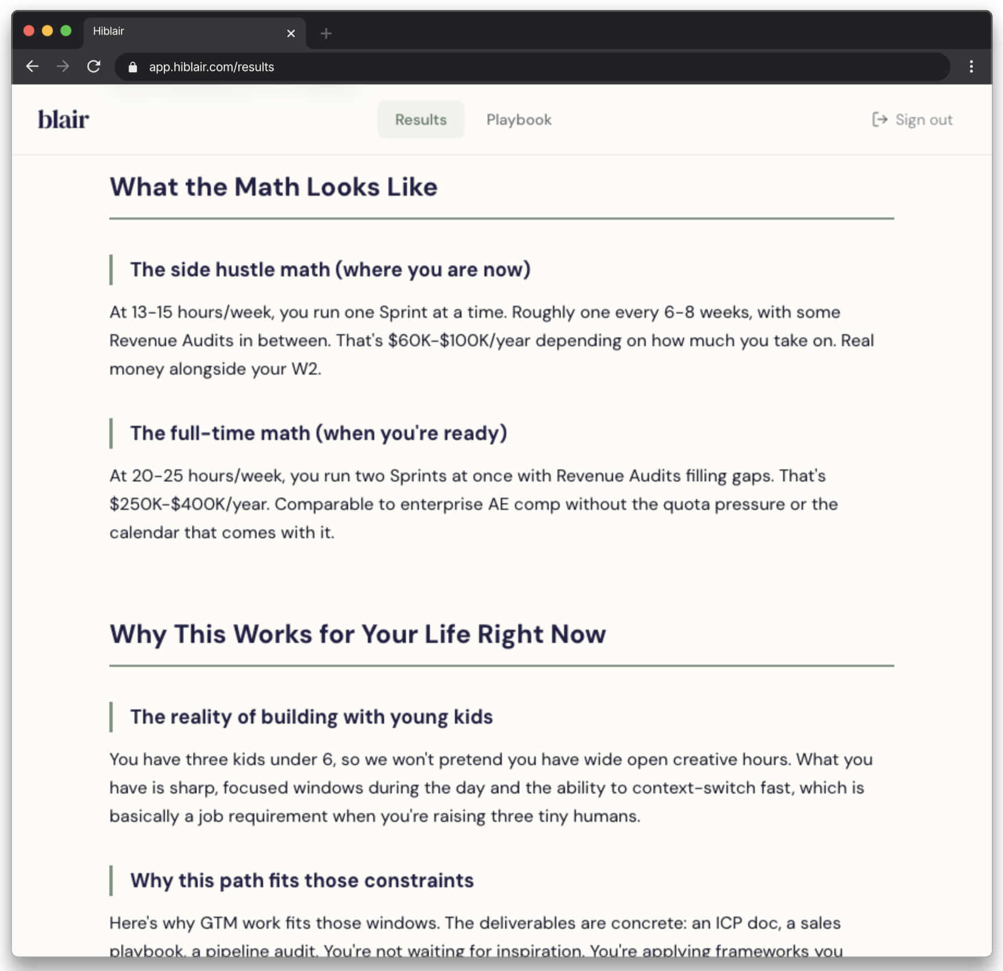
Task: Click the green maximize window button
Action: (x=66, y=31)
